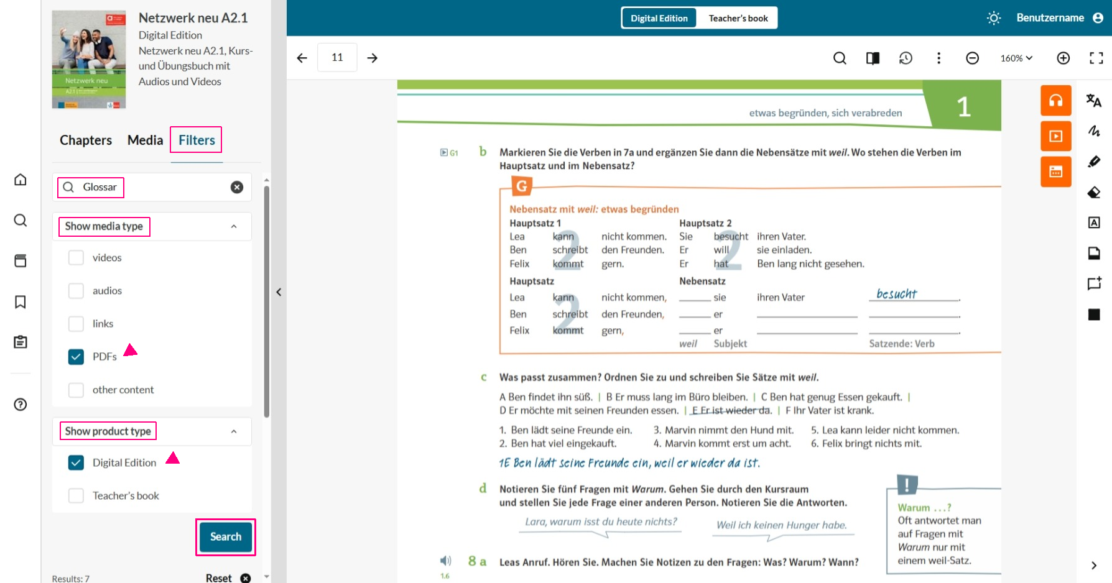Switch to Teacher's book view
Viewport: 1112px width, 583px height.
[x=738, y=18]
